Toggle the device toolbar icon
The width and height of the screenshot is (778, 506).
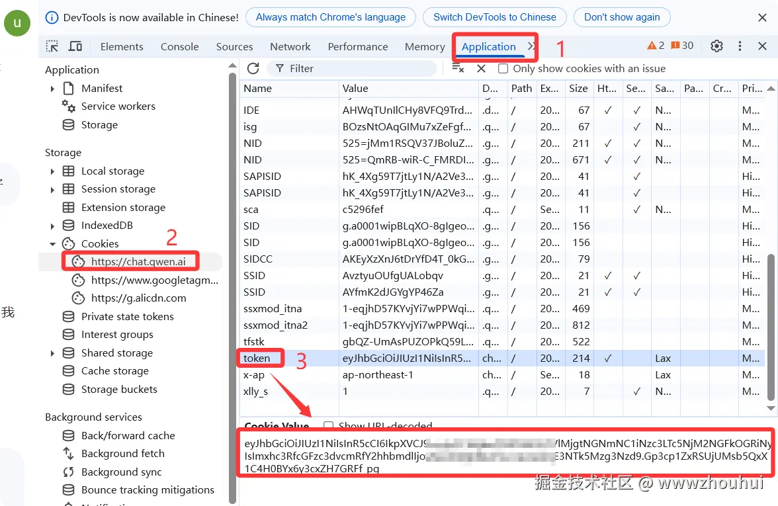(75, 46)
